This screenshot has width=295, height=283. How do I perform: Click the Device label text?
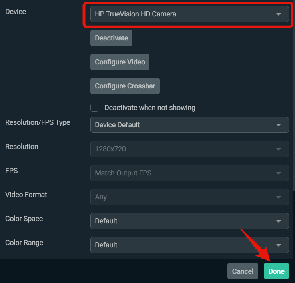(16, 12)
